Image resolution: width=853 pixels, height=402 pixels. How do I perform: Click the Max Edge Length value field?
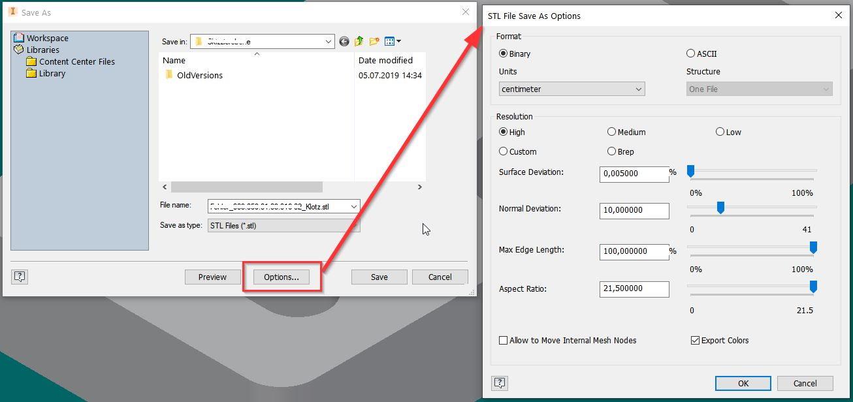(634, 251)
